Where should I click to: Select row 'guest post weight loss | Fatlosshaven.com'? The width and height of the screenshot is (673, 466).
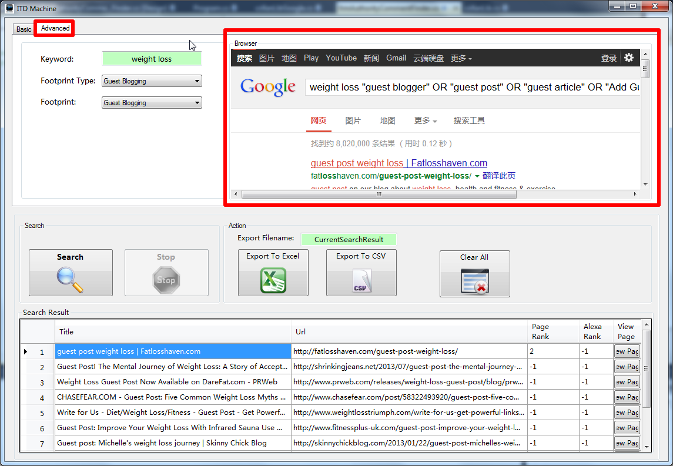coord(173,351)
